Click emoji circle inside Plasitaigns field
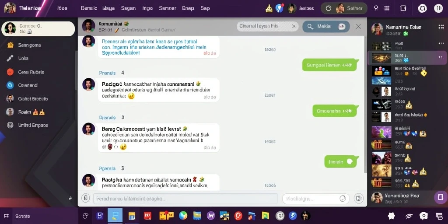This screenshot has height=224, width=448. [343, 199]
